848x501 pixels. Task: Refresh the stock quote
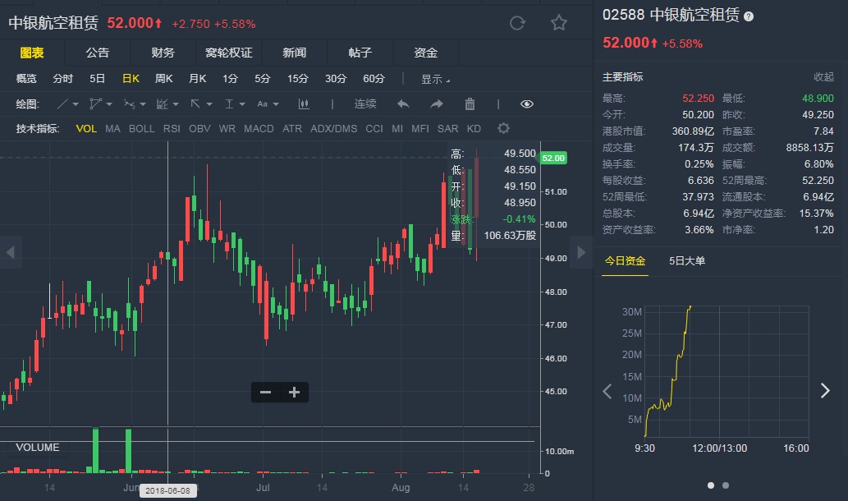click(x=517, y=23)
